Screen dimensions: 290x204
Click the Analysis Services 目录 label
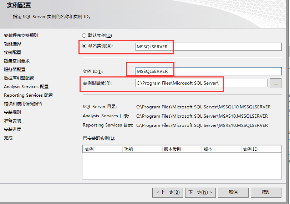(106, 116)
